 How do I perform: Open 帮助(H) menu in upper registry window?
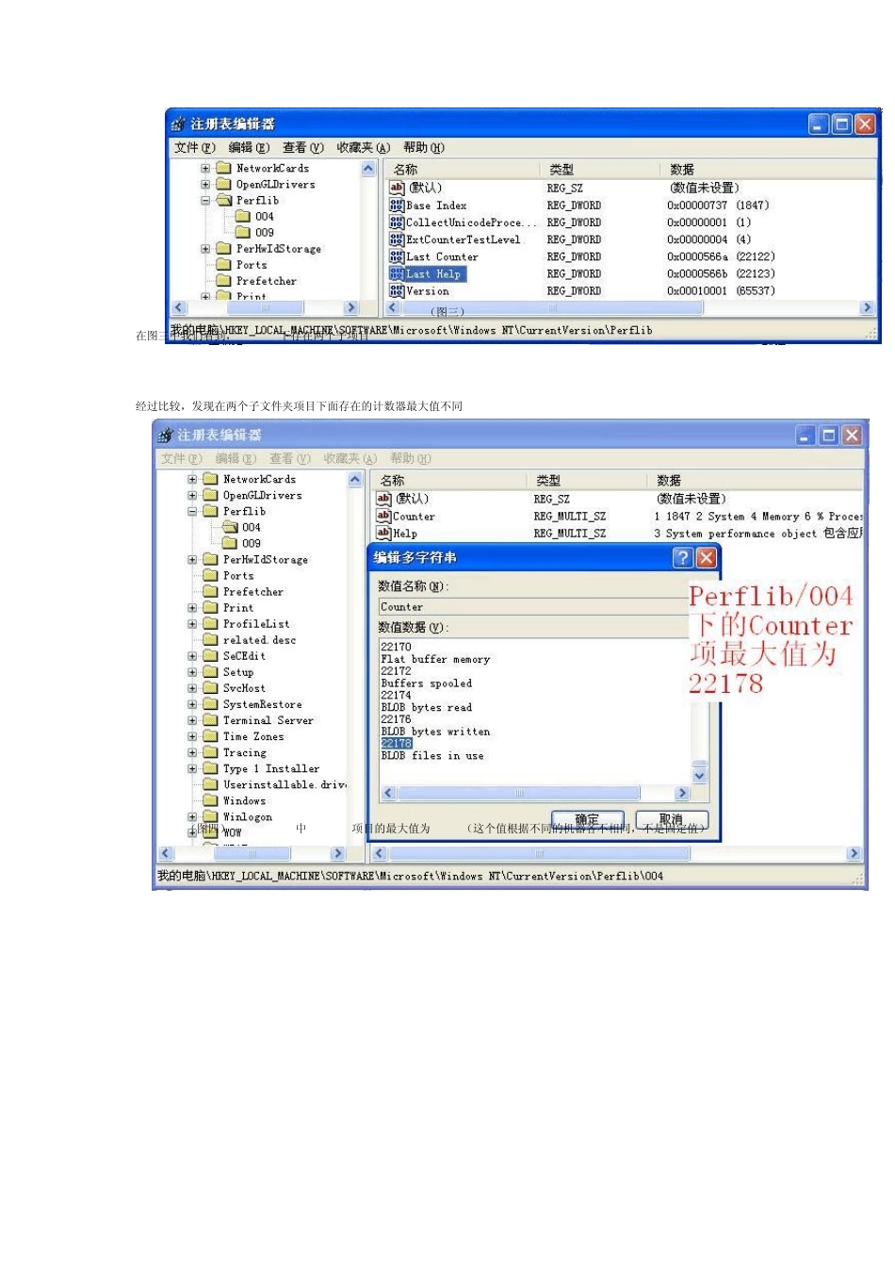423,147
